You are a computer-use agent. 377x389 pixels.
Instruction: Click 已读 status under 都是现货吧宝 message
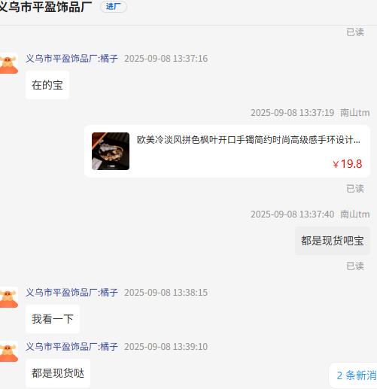coord(355,266)
